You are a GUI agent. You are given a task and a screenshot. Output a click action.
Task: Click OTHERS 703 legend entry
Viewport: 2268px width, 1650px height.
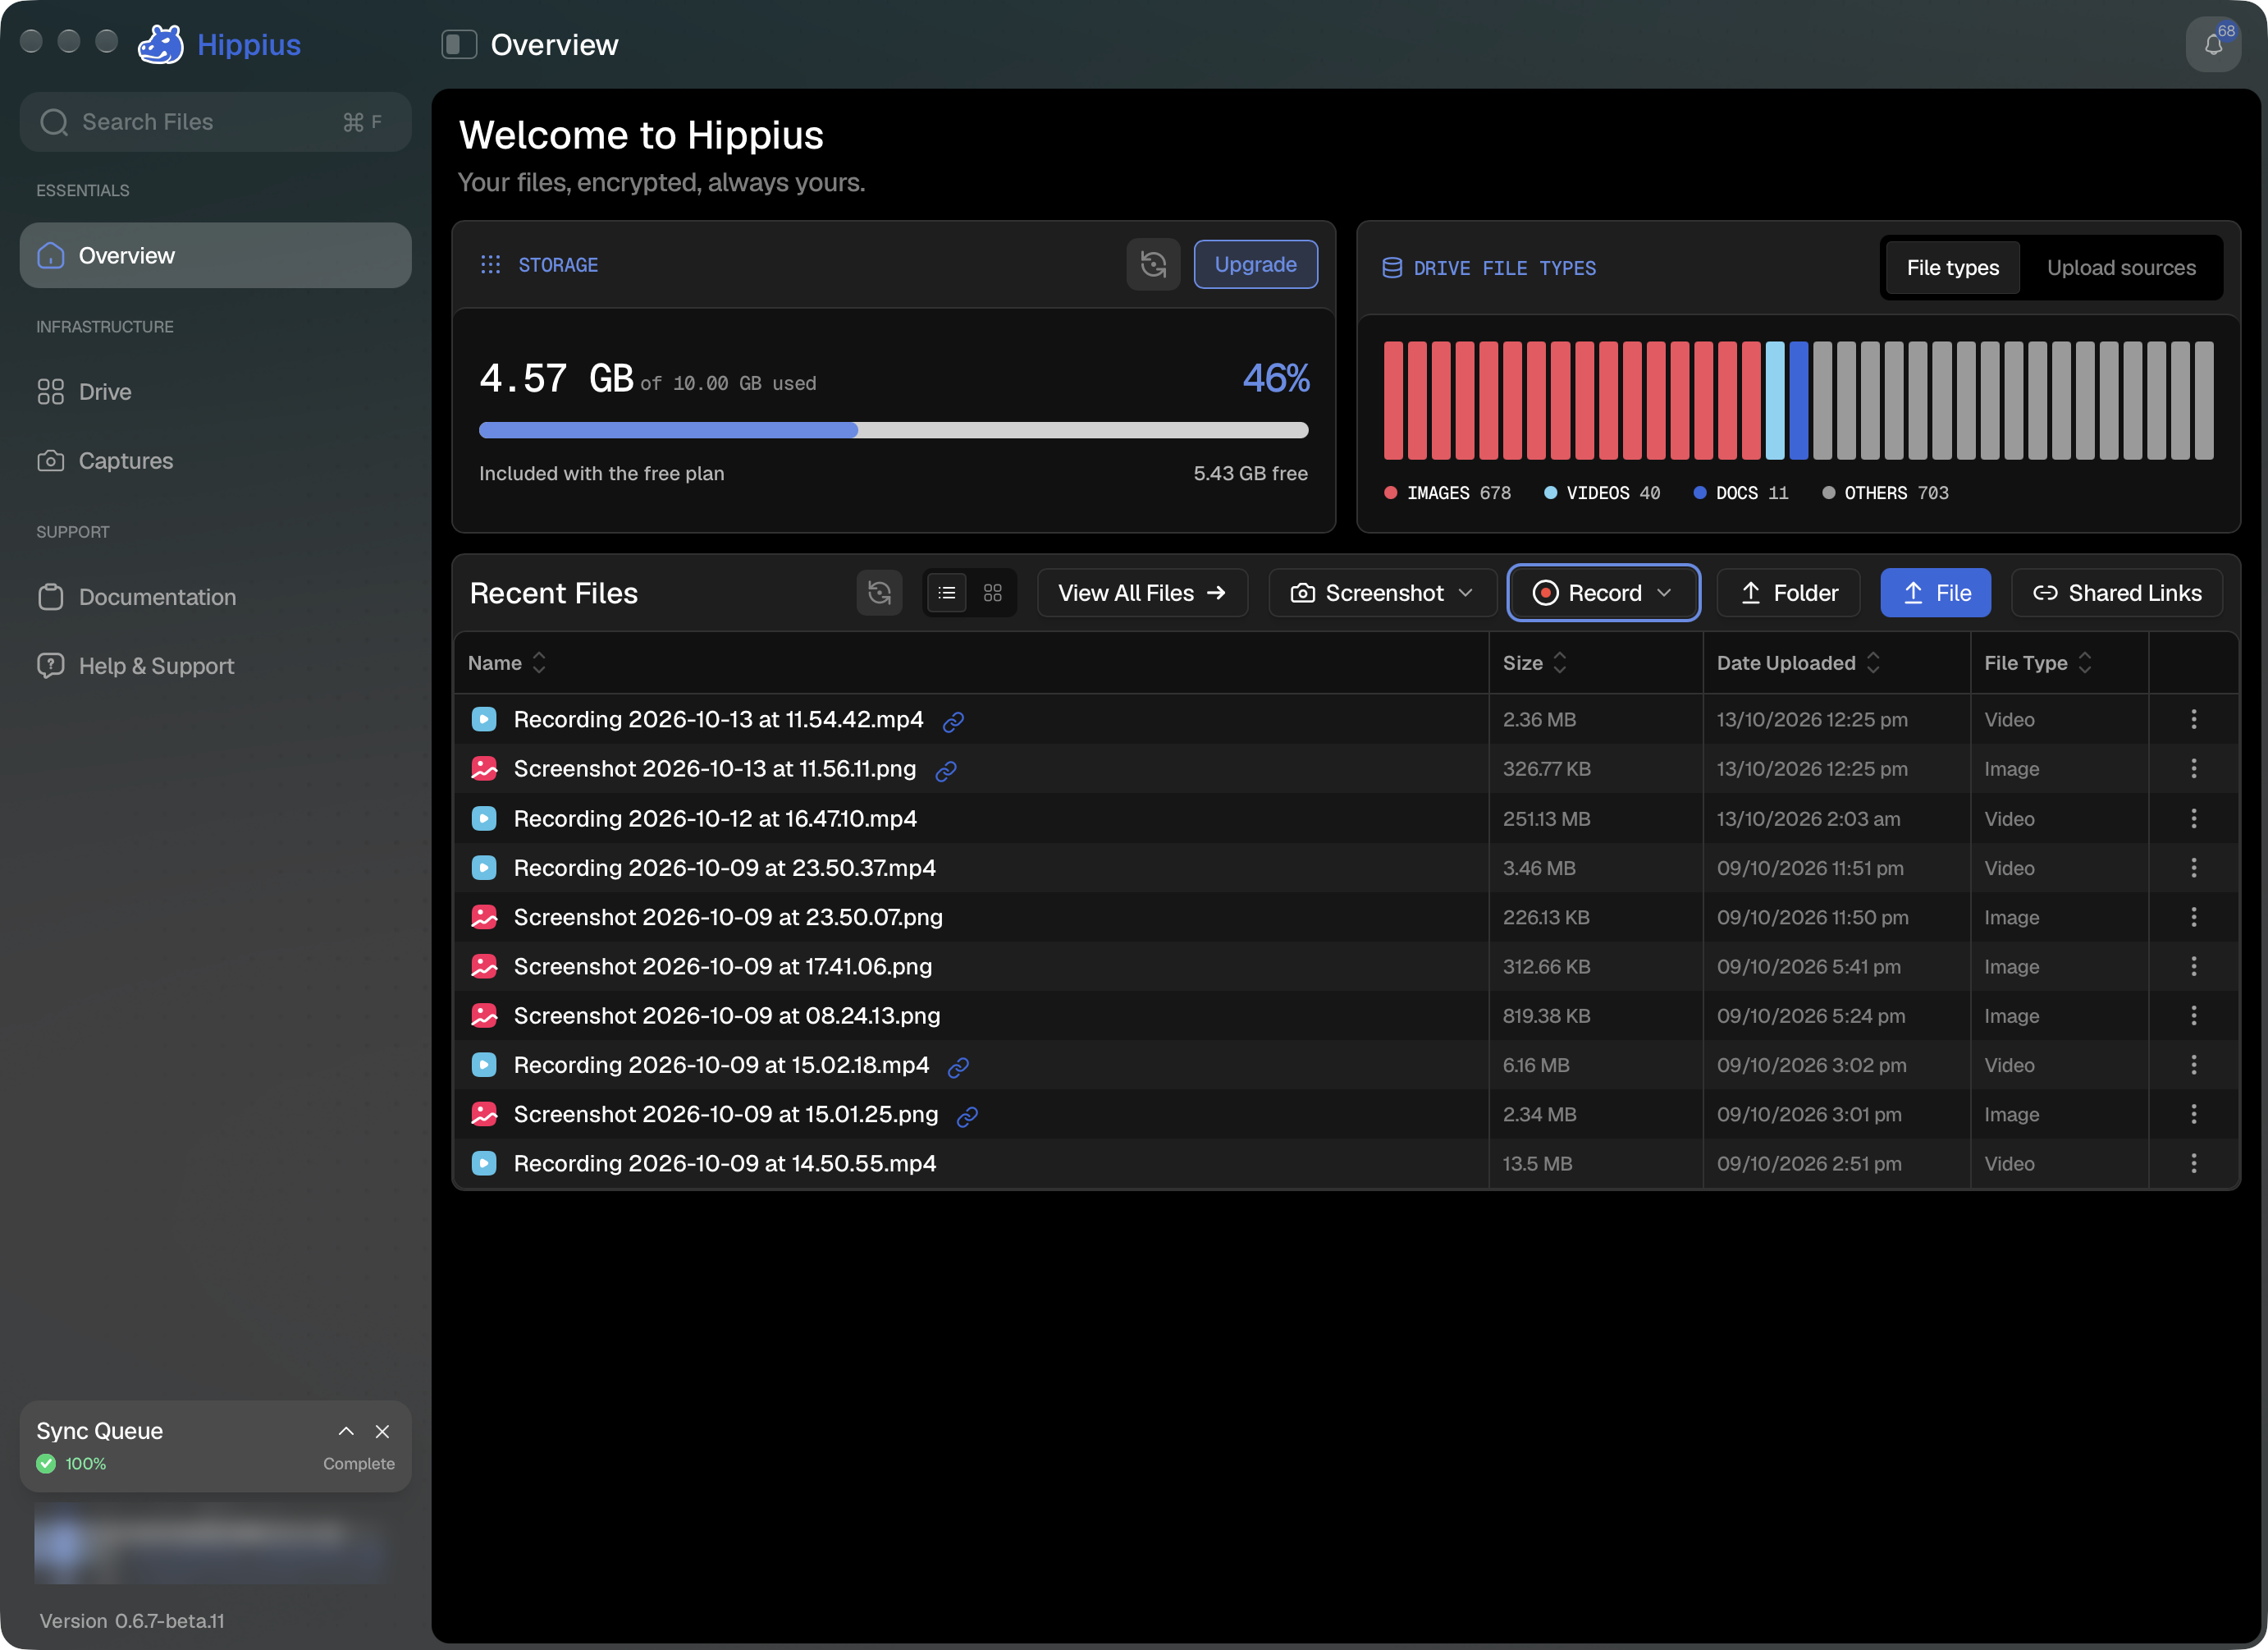pyautogui.click(x=1885, y=493)
